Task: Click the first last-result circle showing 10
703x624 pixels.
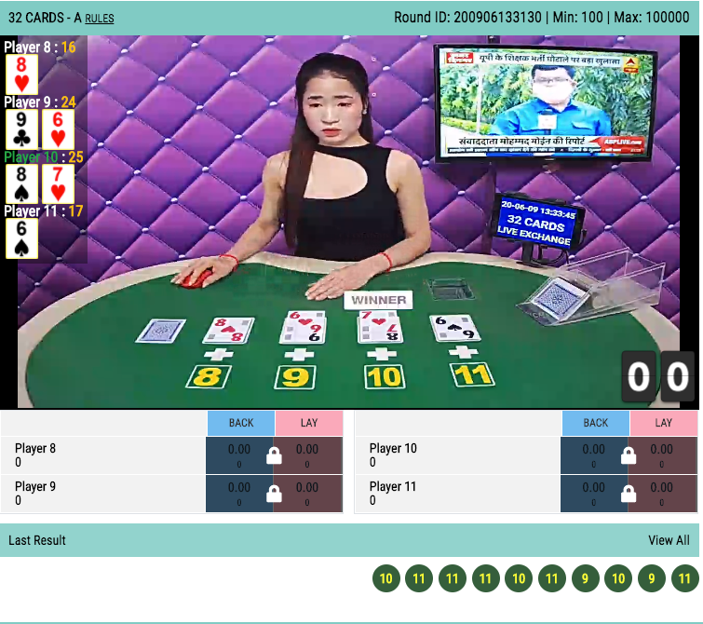Action: (386, 578)
